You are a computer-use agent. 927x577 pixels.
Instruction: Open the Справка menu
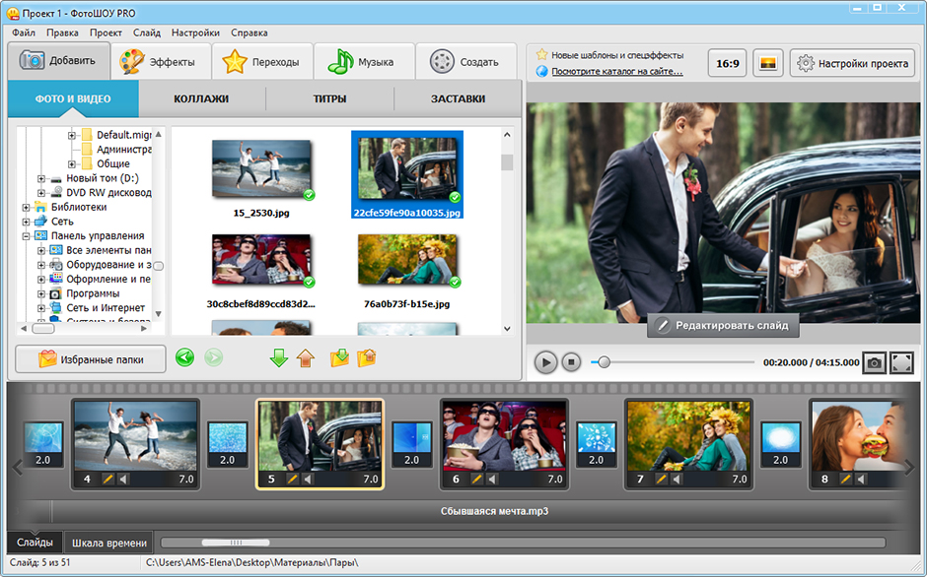250,32
